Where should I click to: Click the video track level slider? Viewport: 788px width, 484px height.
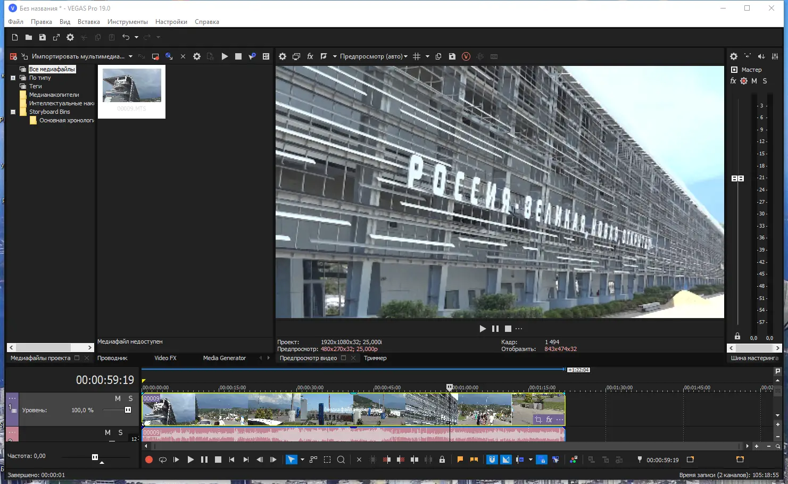pyautogui.click(x=128, y=410)
